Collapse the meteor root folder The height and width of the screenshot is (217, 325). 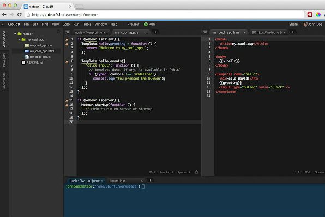pos(15,34)
